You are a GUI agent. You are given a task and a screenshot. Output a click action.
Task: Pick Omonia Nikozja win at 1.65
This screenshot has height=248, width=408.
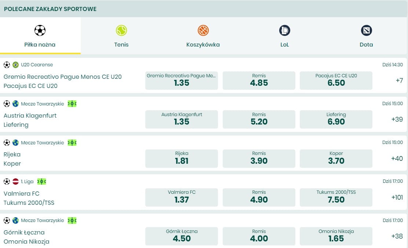(x=336, y=236)
